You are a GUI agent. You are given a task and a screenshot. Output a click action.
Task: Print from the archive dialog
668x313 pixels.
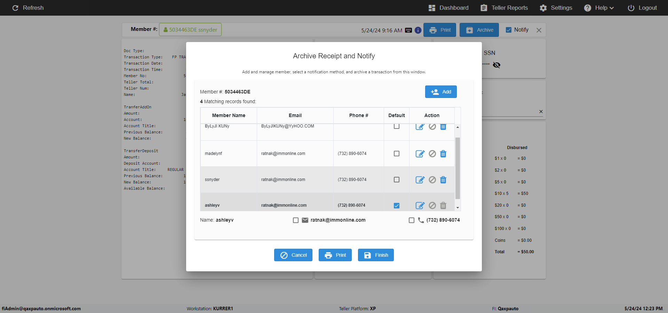(x=335, y=255)
